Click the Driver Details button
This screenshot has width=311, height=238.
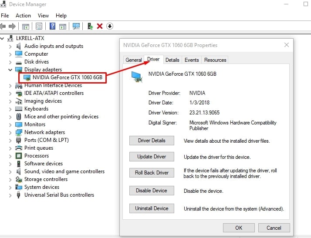(152, 141)
